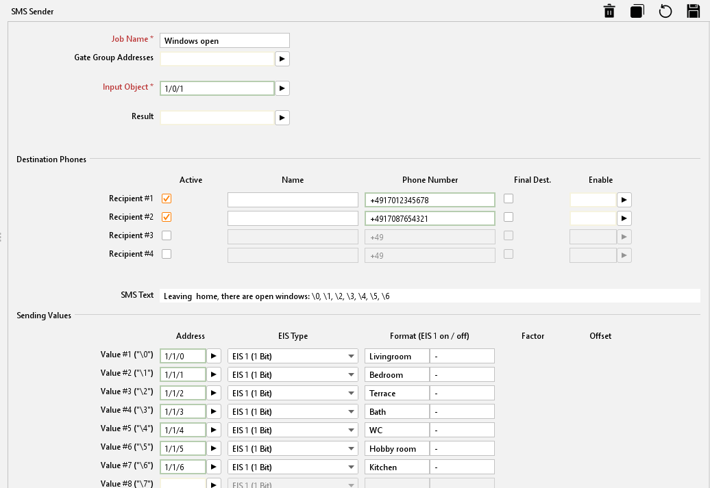The width and height of the screenshot is (710, 488).
Task: Click the SMS Text input field
Action: pos(429,296)
